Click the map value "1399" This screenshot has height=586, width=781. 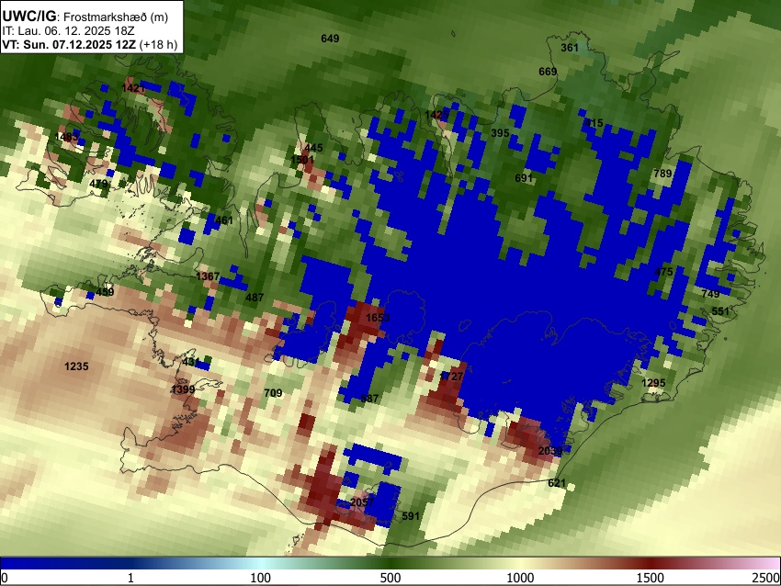tap(183, 389)
